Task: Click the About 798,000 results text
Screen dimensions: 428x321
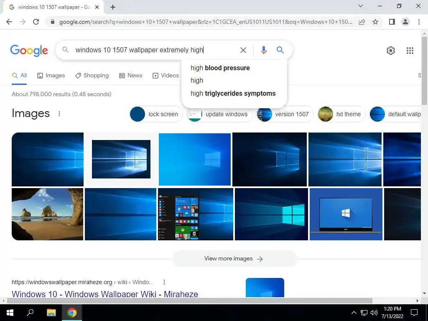Action: point(61,94)
